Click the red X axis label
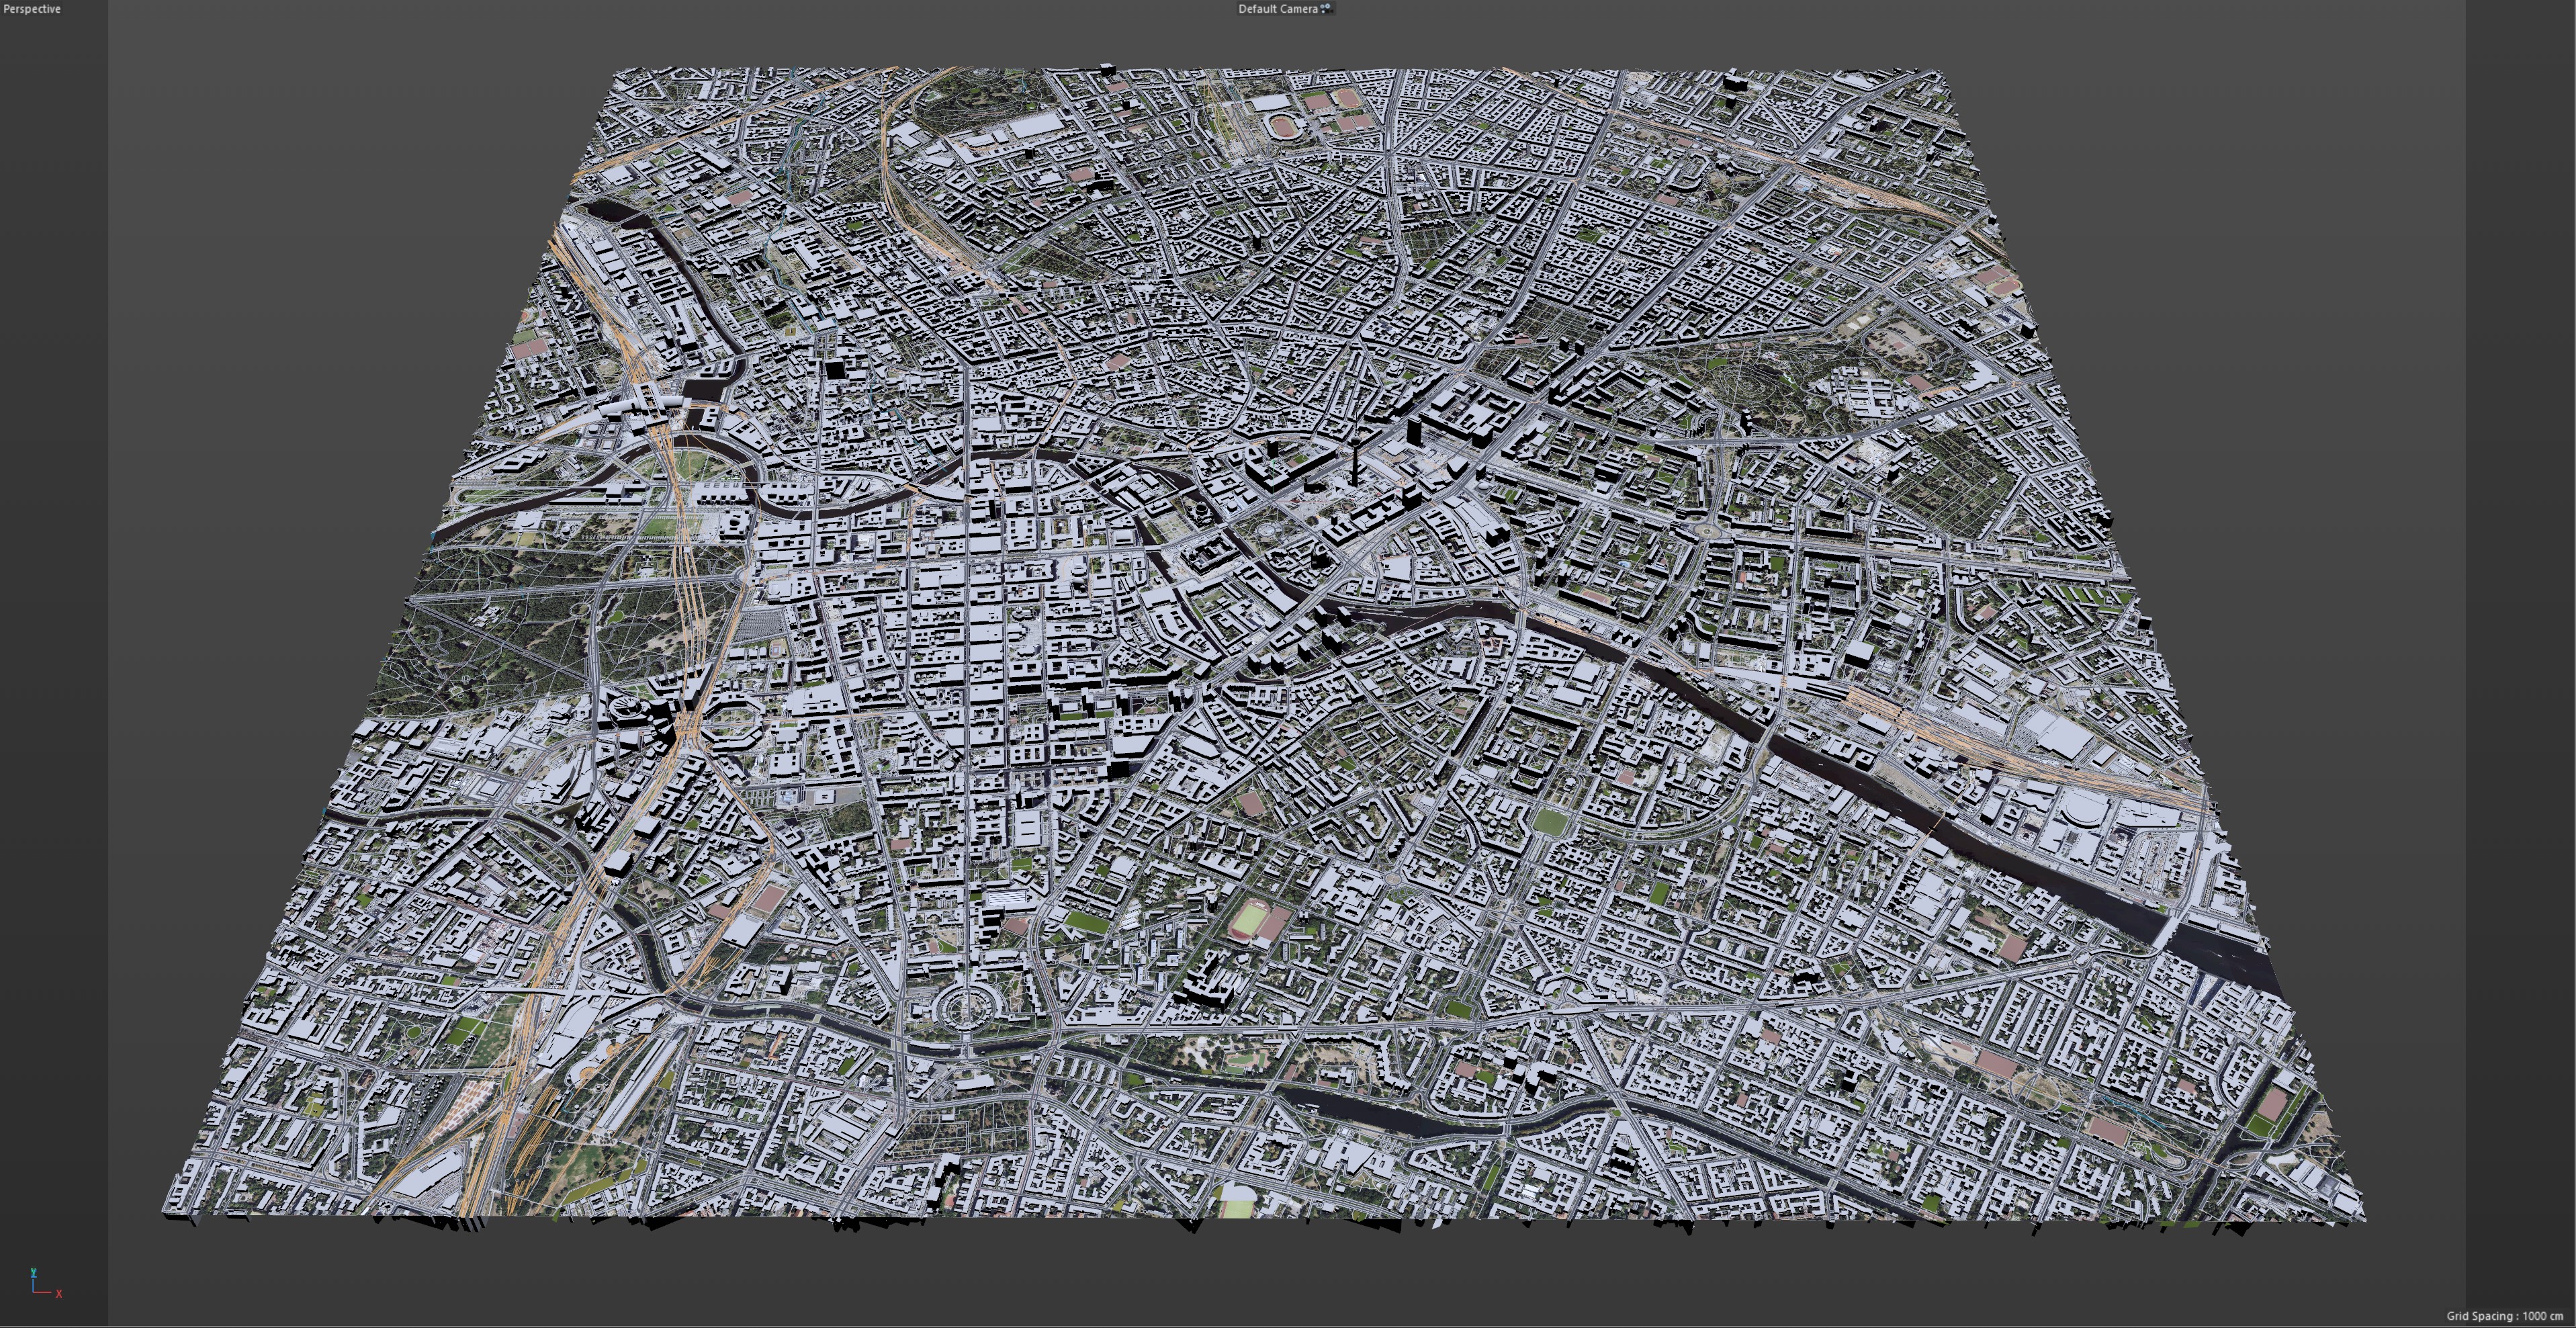This screenshot has width=2576, height=1328. 59,1294
